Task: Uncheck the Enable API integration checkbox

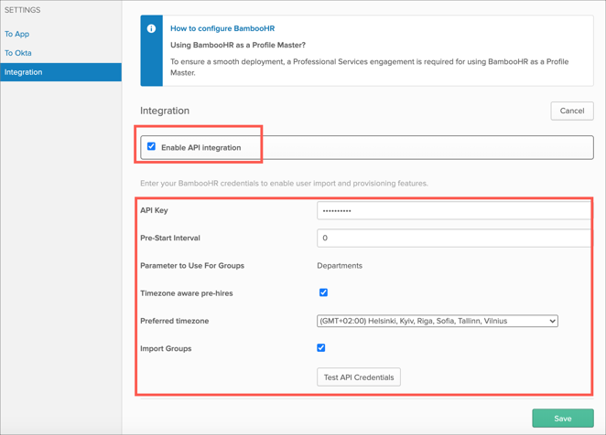Action: pos(152,146)
